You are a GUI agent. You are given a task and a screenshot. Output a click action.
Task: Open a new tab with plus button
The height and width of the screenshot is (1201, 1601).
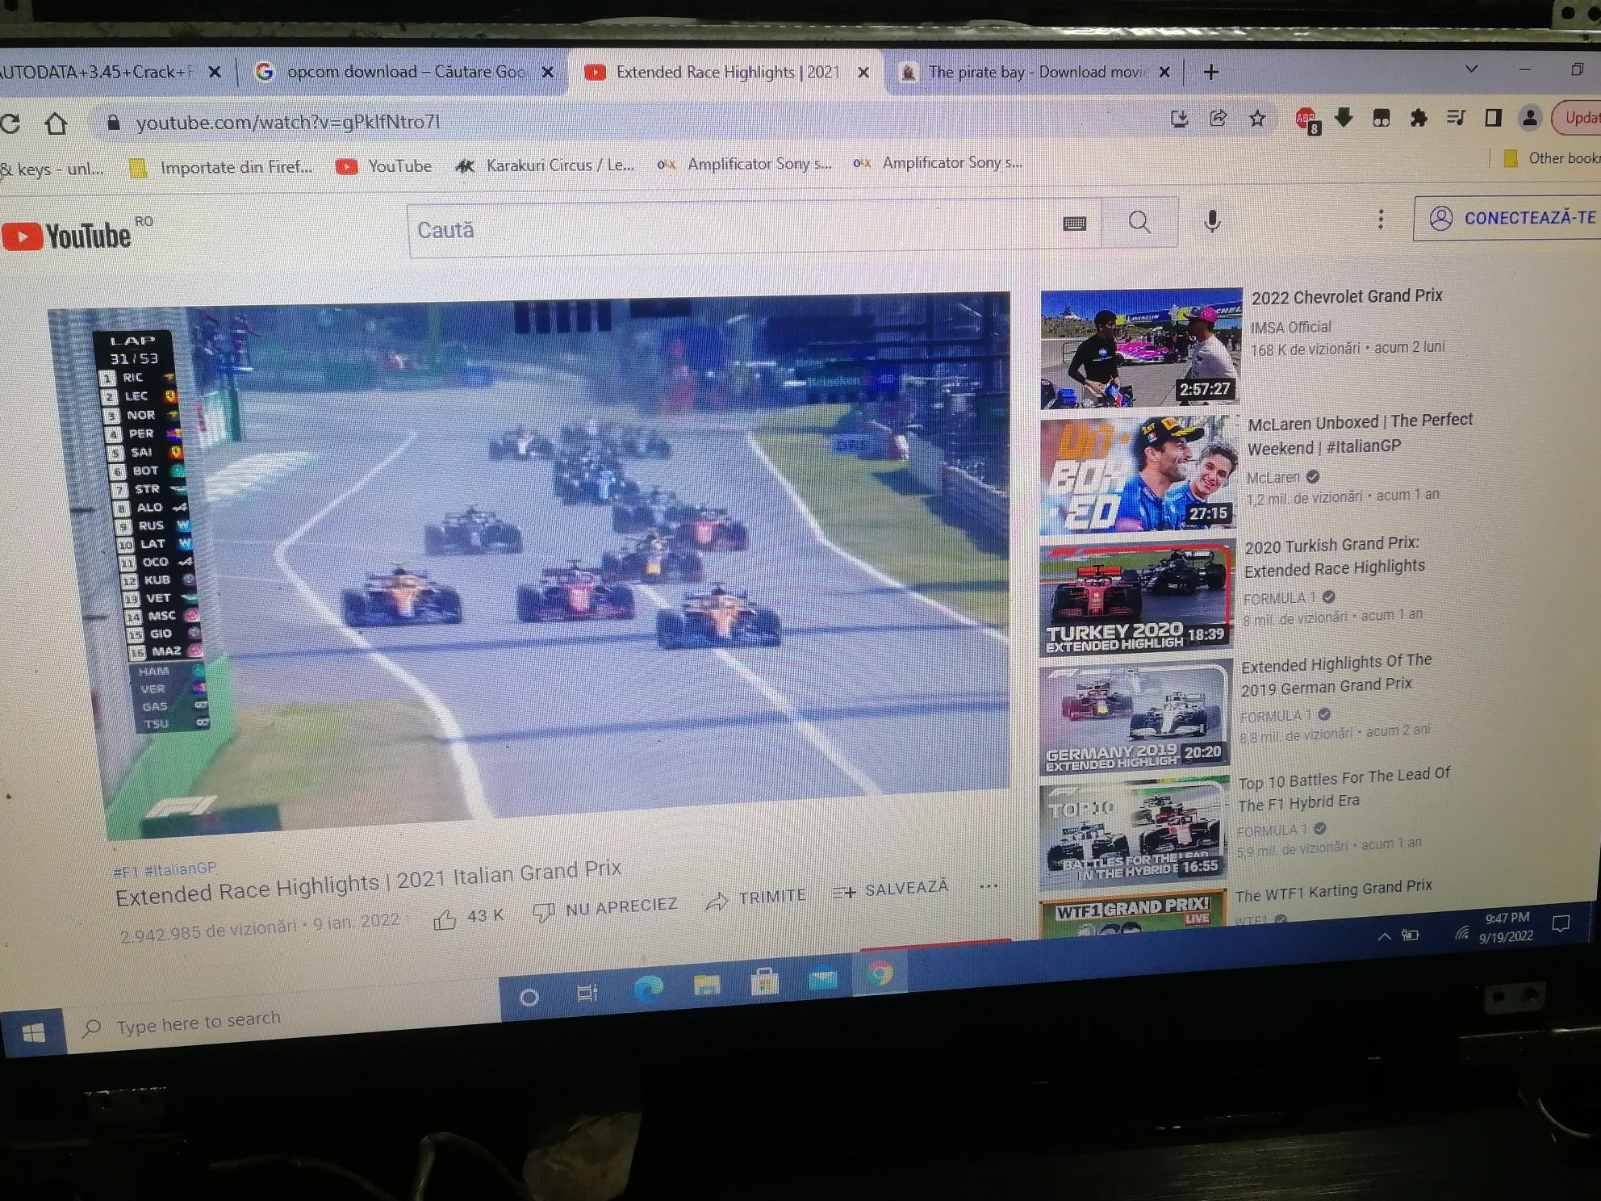pyautogui.click(x=1211, y=72)
